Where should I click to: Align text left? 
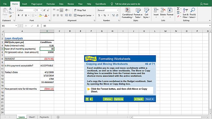pyautogui.click(x=54, y=15)
